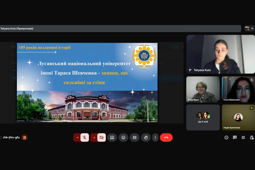This screenshot has height=170, width=255.
Task: Click the meeting code zhk-jhtv-gfu
Action: [11, 137]
